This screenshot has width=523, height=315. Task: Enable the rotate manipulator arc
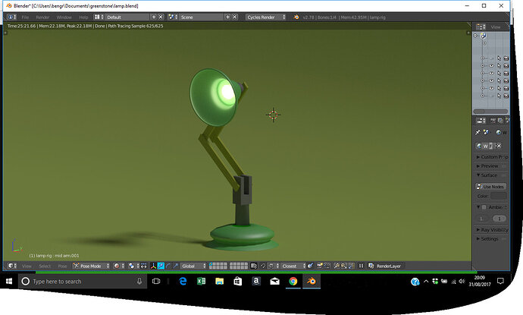click(168, 266)
